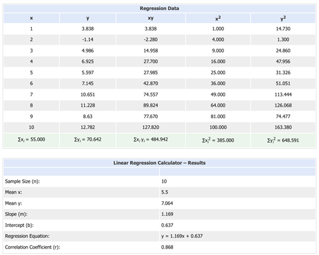Select xy cell showing 14.958
319x255 pixels.
(151, 50)
